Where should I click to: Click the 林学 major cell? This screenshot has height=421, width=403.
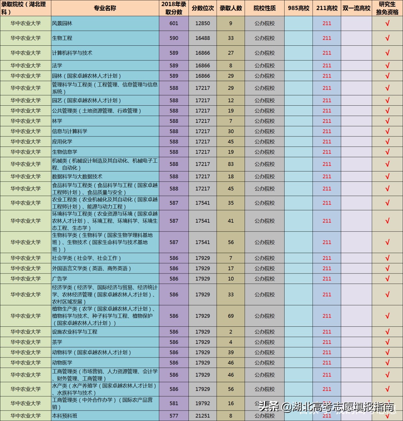click(105, 121)
